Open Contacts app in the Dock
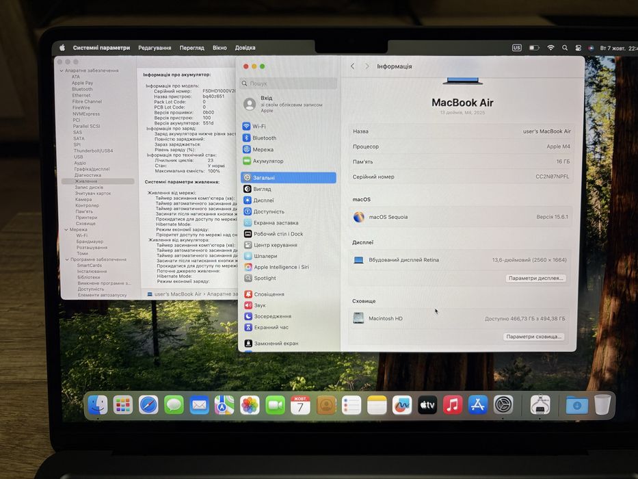 [326, 405]
